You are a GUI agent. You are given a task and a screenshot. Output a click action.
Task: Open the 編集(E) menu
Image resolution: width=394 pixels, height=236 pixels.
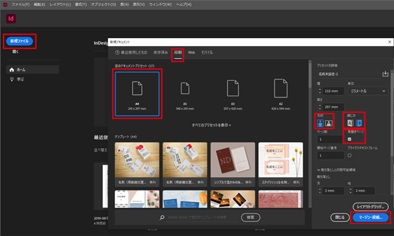39,5
